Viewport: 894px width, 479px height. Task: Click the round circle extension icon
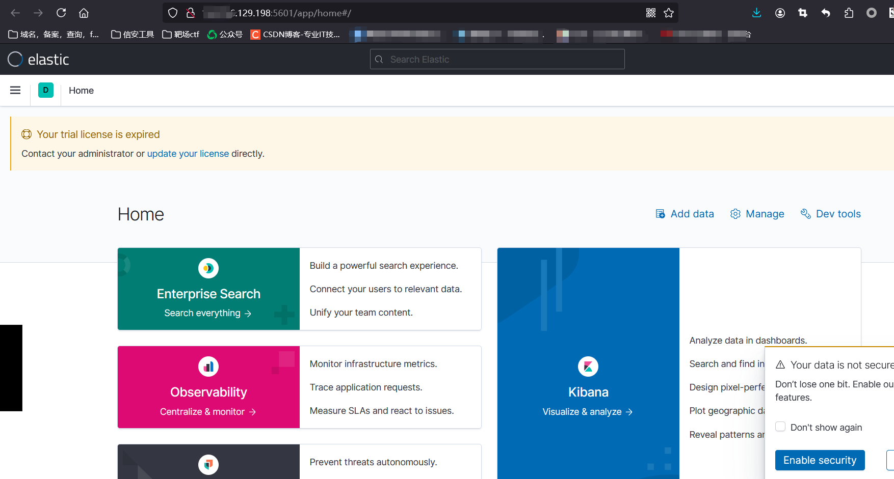[x=872, y=13]
